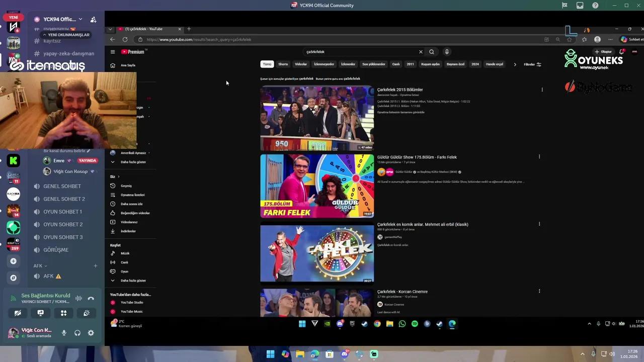Viewport: 644px width, 362px height.
Task: Open YouTube notifications bell
Action: (622, 52)
